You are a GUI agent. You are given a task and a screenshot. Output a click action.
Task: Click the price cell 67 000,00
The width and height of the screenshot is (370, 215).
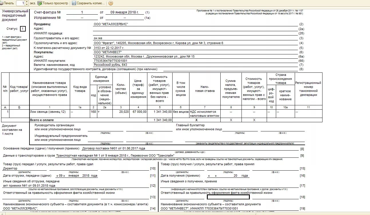coord(138,114)
